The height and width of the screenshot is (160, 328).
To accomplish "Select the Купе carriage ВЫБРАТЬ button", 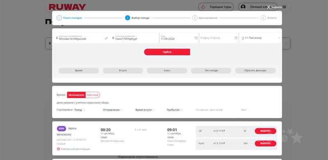I will [265, 144].
